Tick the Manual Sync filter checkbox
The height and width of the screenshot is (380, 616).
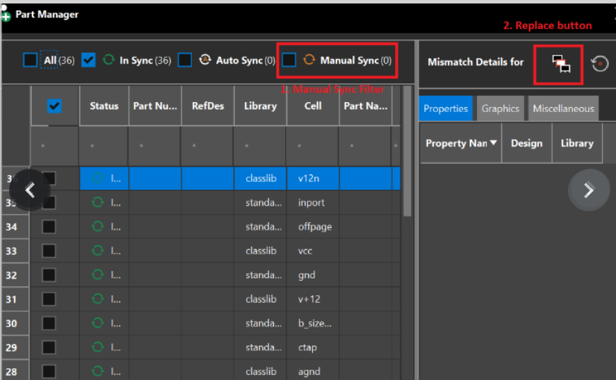289,60
